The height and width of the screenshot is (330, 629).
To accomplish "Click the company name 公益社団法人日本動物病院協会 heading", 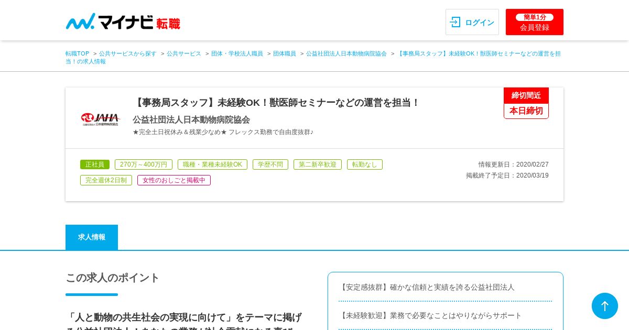I will [x=191, y=119].
